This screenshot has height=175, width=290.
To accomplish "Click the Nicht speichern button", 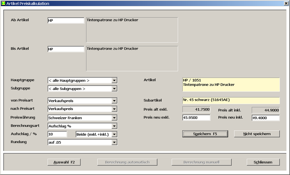I will [x=257, y=134].
